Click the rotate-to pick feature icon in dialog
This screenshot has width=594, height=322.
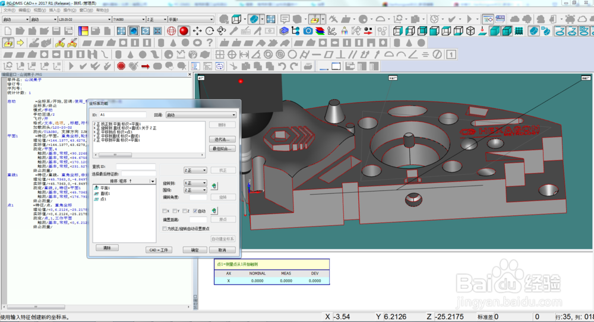coord(214,186)
